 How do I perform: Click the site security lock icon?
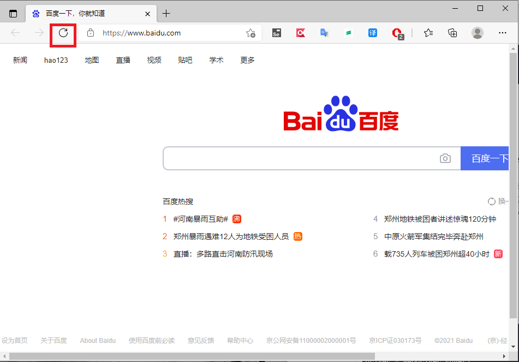click(x=91, y=33)
